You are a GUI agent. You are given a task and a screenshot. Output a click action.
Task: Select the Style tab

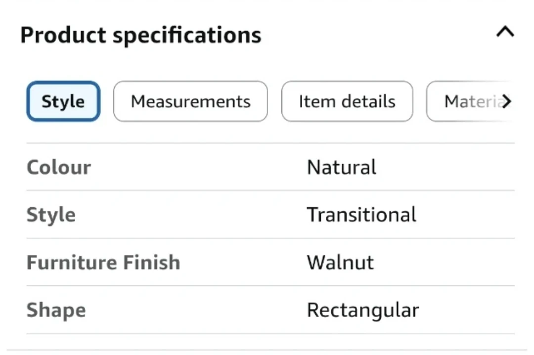click(63, 102)
